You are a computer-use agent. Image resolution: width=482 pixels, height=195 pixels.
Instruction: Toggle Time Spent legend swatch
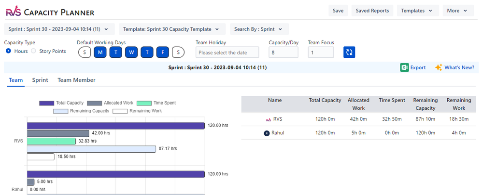144,103
